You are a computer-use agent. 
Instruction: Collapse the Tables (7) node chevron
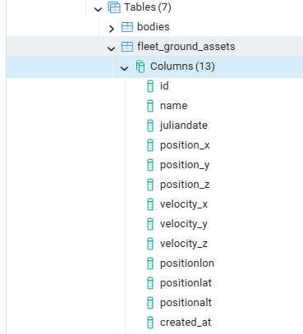point(98,9)
